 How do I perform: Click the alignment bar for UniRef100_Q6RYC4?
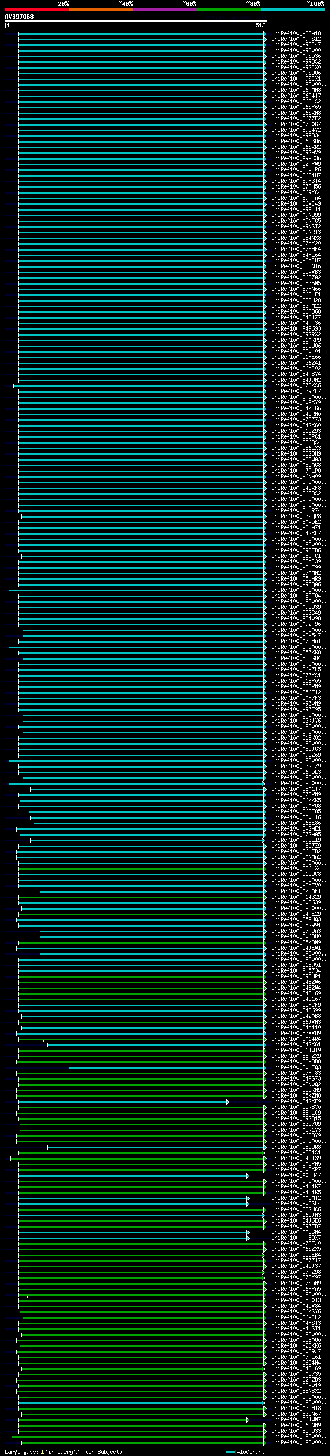coord(142,192)
